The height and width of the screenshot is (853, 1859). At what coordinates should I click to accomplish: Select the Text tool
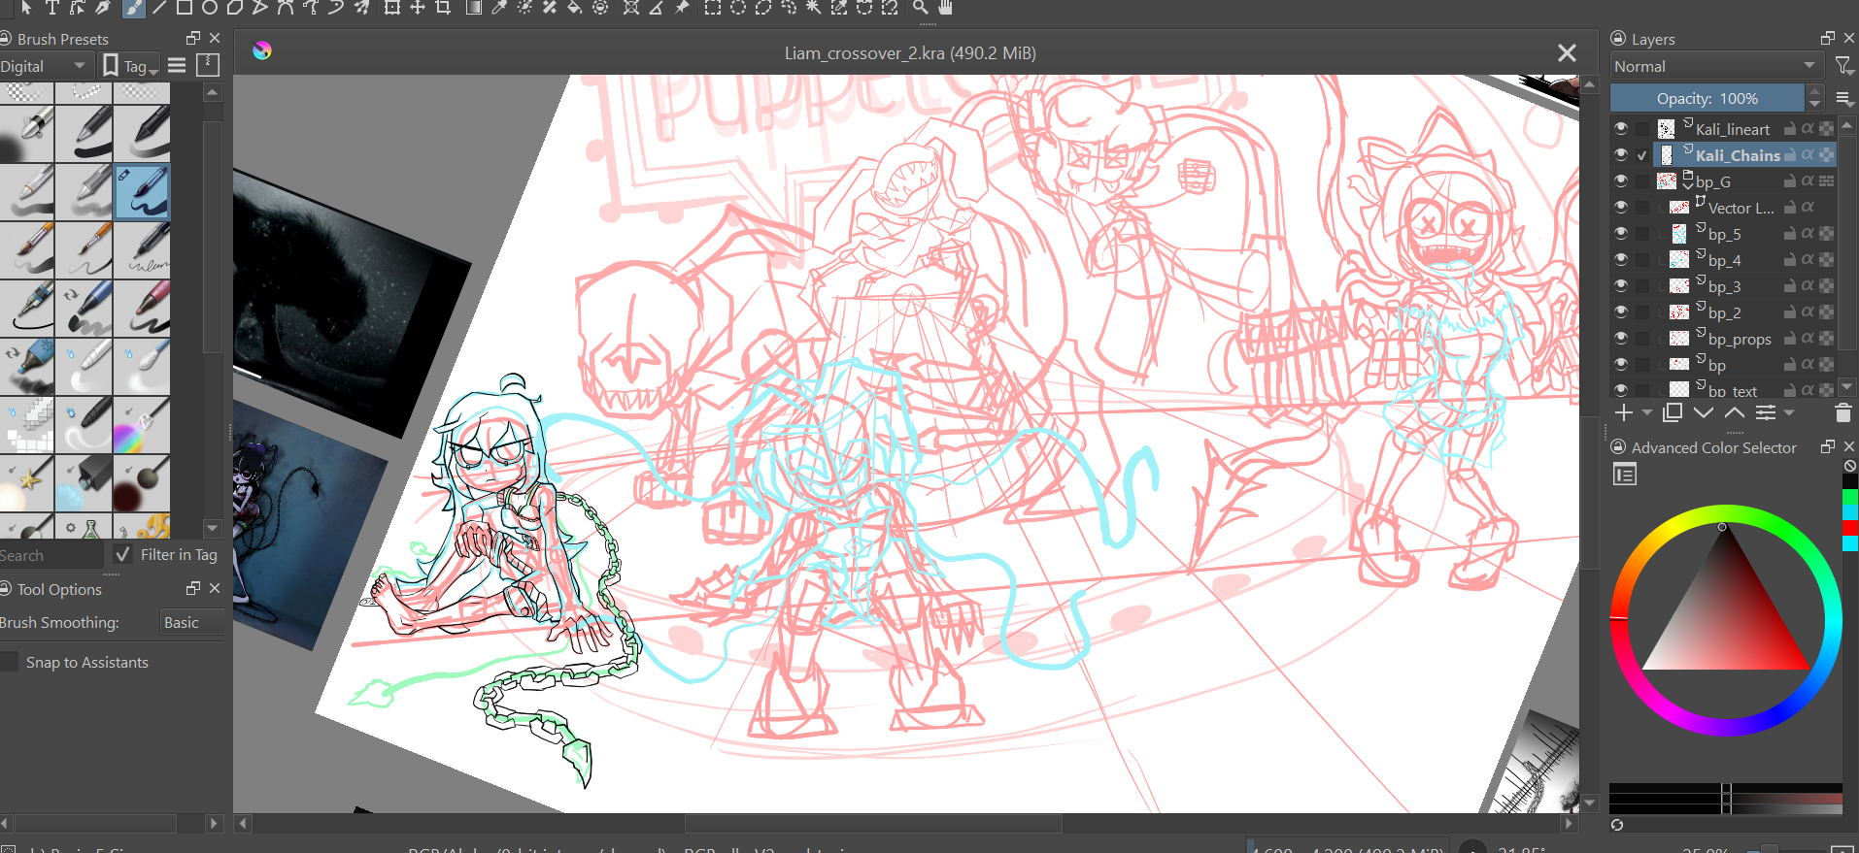(x=51, y=8)
